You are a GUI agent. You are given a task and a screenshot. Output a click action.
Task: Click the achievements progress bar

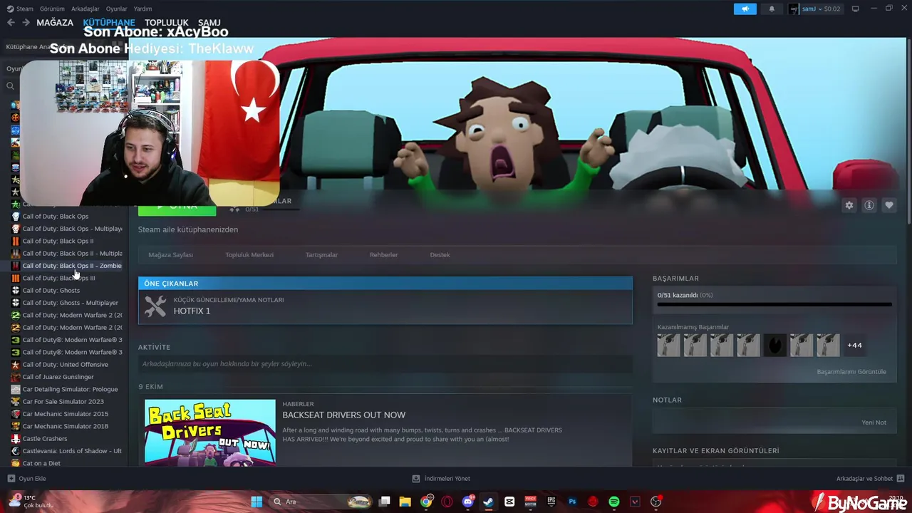click(x=774, y=304)
